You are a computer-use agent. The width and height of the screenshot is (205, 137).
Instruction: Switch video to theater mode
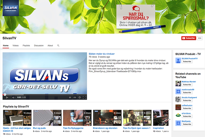75,97
